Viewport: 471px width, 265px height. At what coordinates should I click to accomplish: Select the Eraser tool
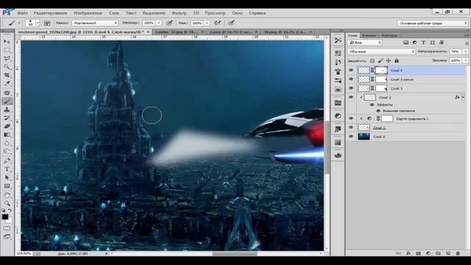[x=7, y=127]
